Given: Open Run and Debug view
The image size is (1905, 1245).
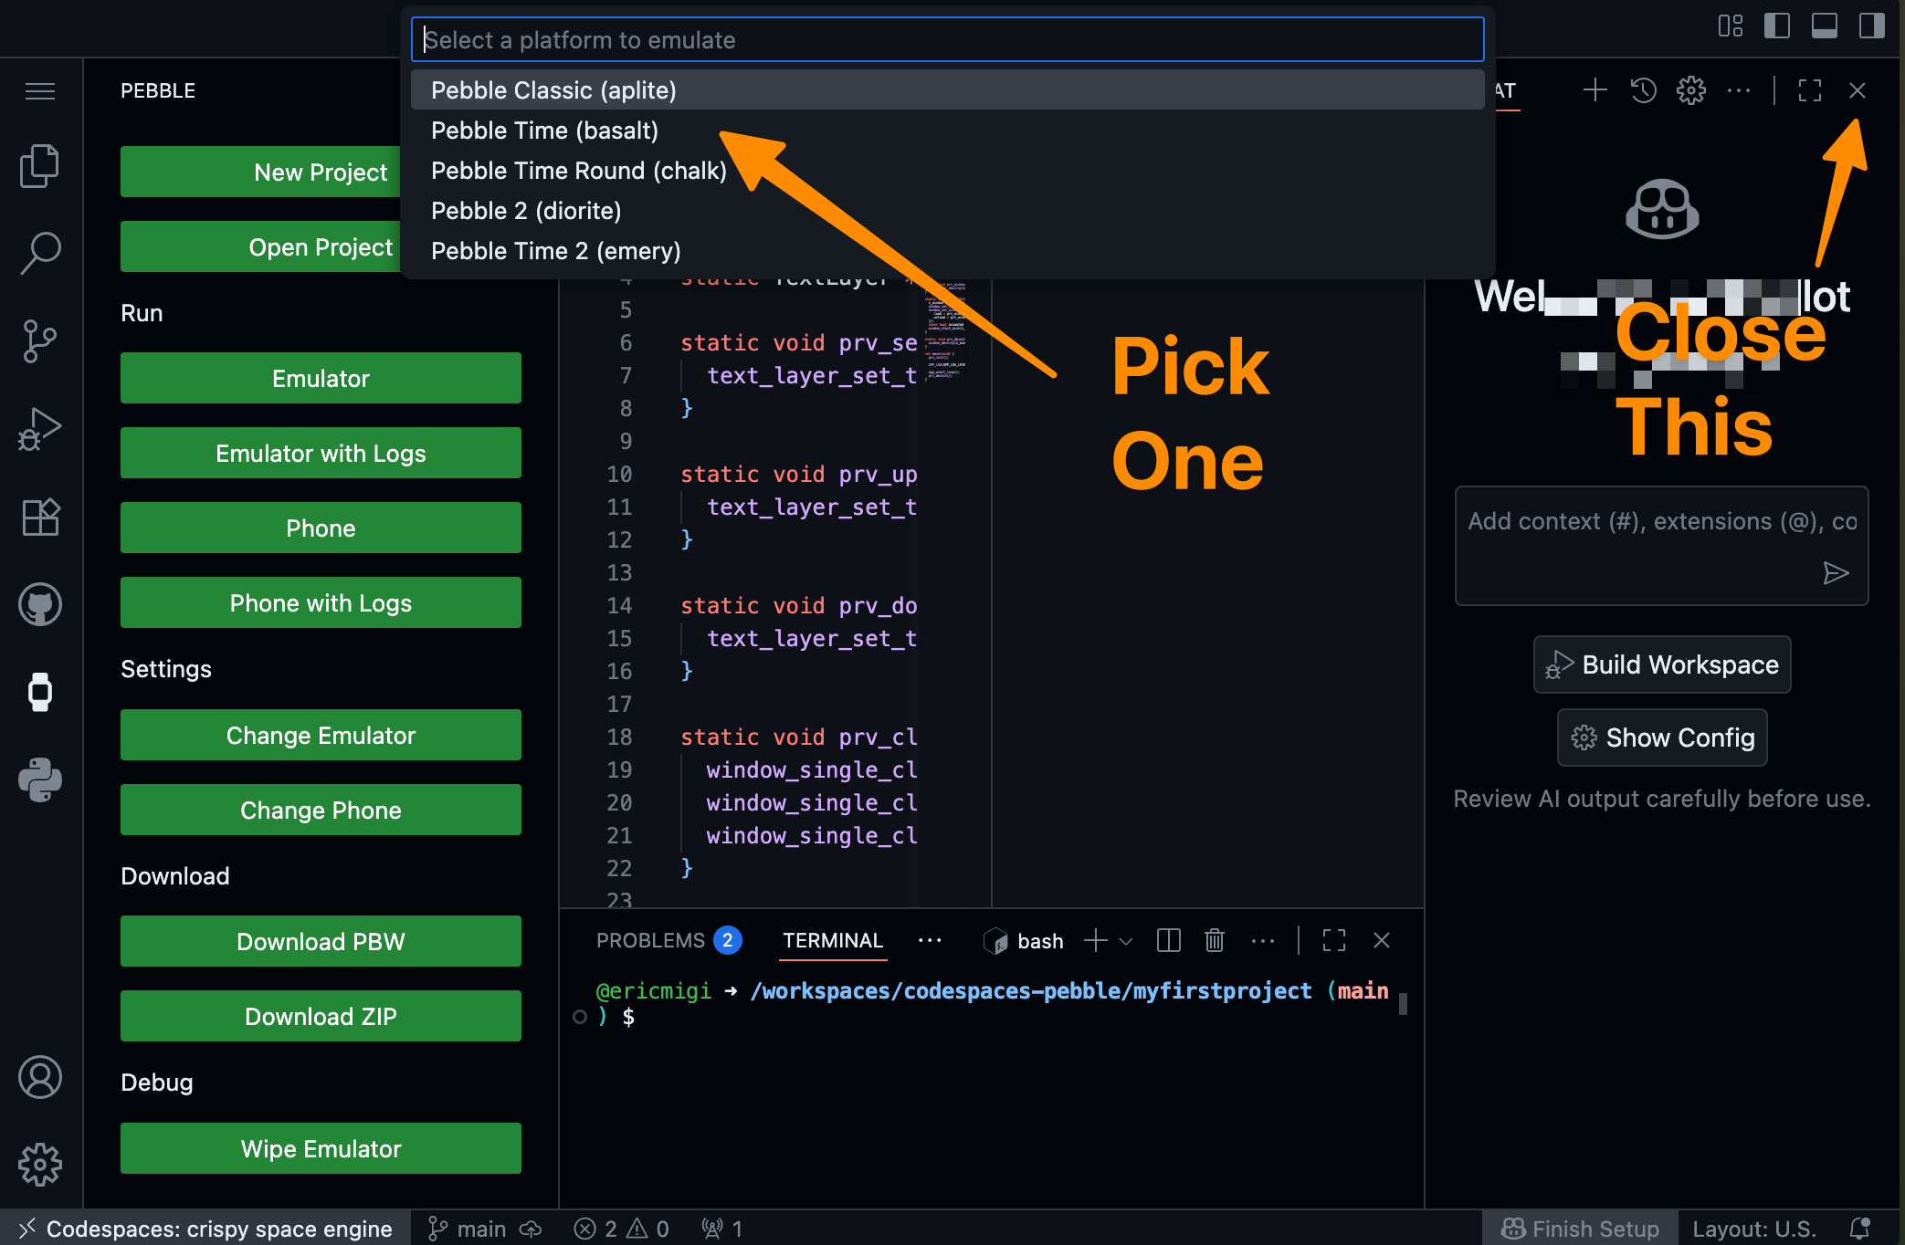Looking at the screenshot, I should 40,429.
